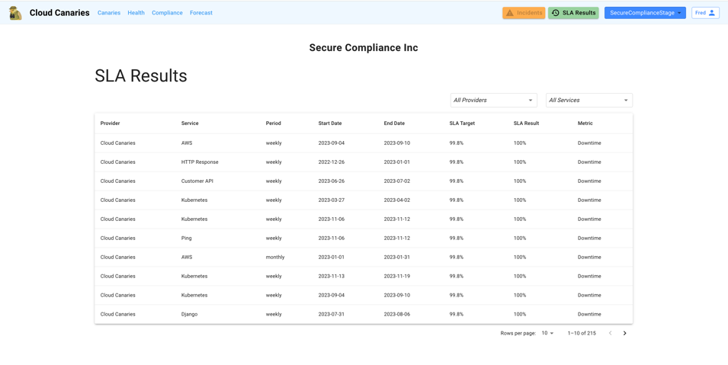This screenshot has height=365, width=728.
Task: Click the Period column header
Action: click(x=274, y=123)
